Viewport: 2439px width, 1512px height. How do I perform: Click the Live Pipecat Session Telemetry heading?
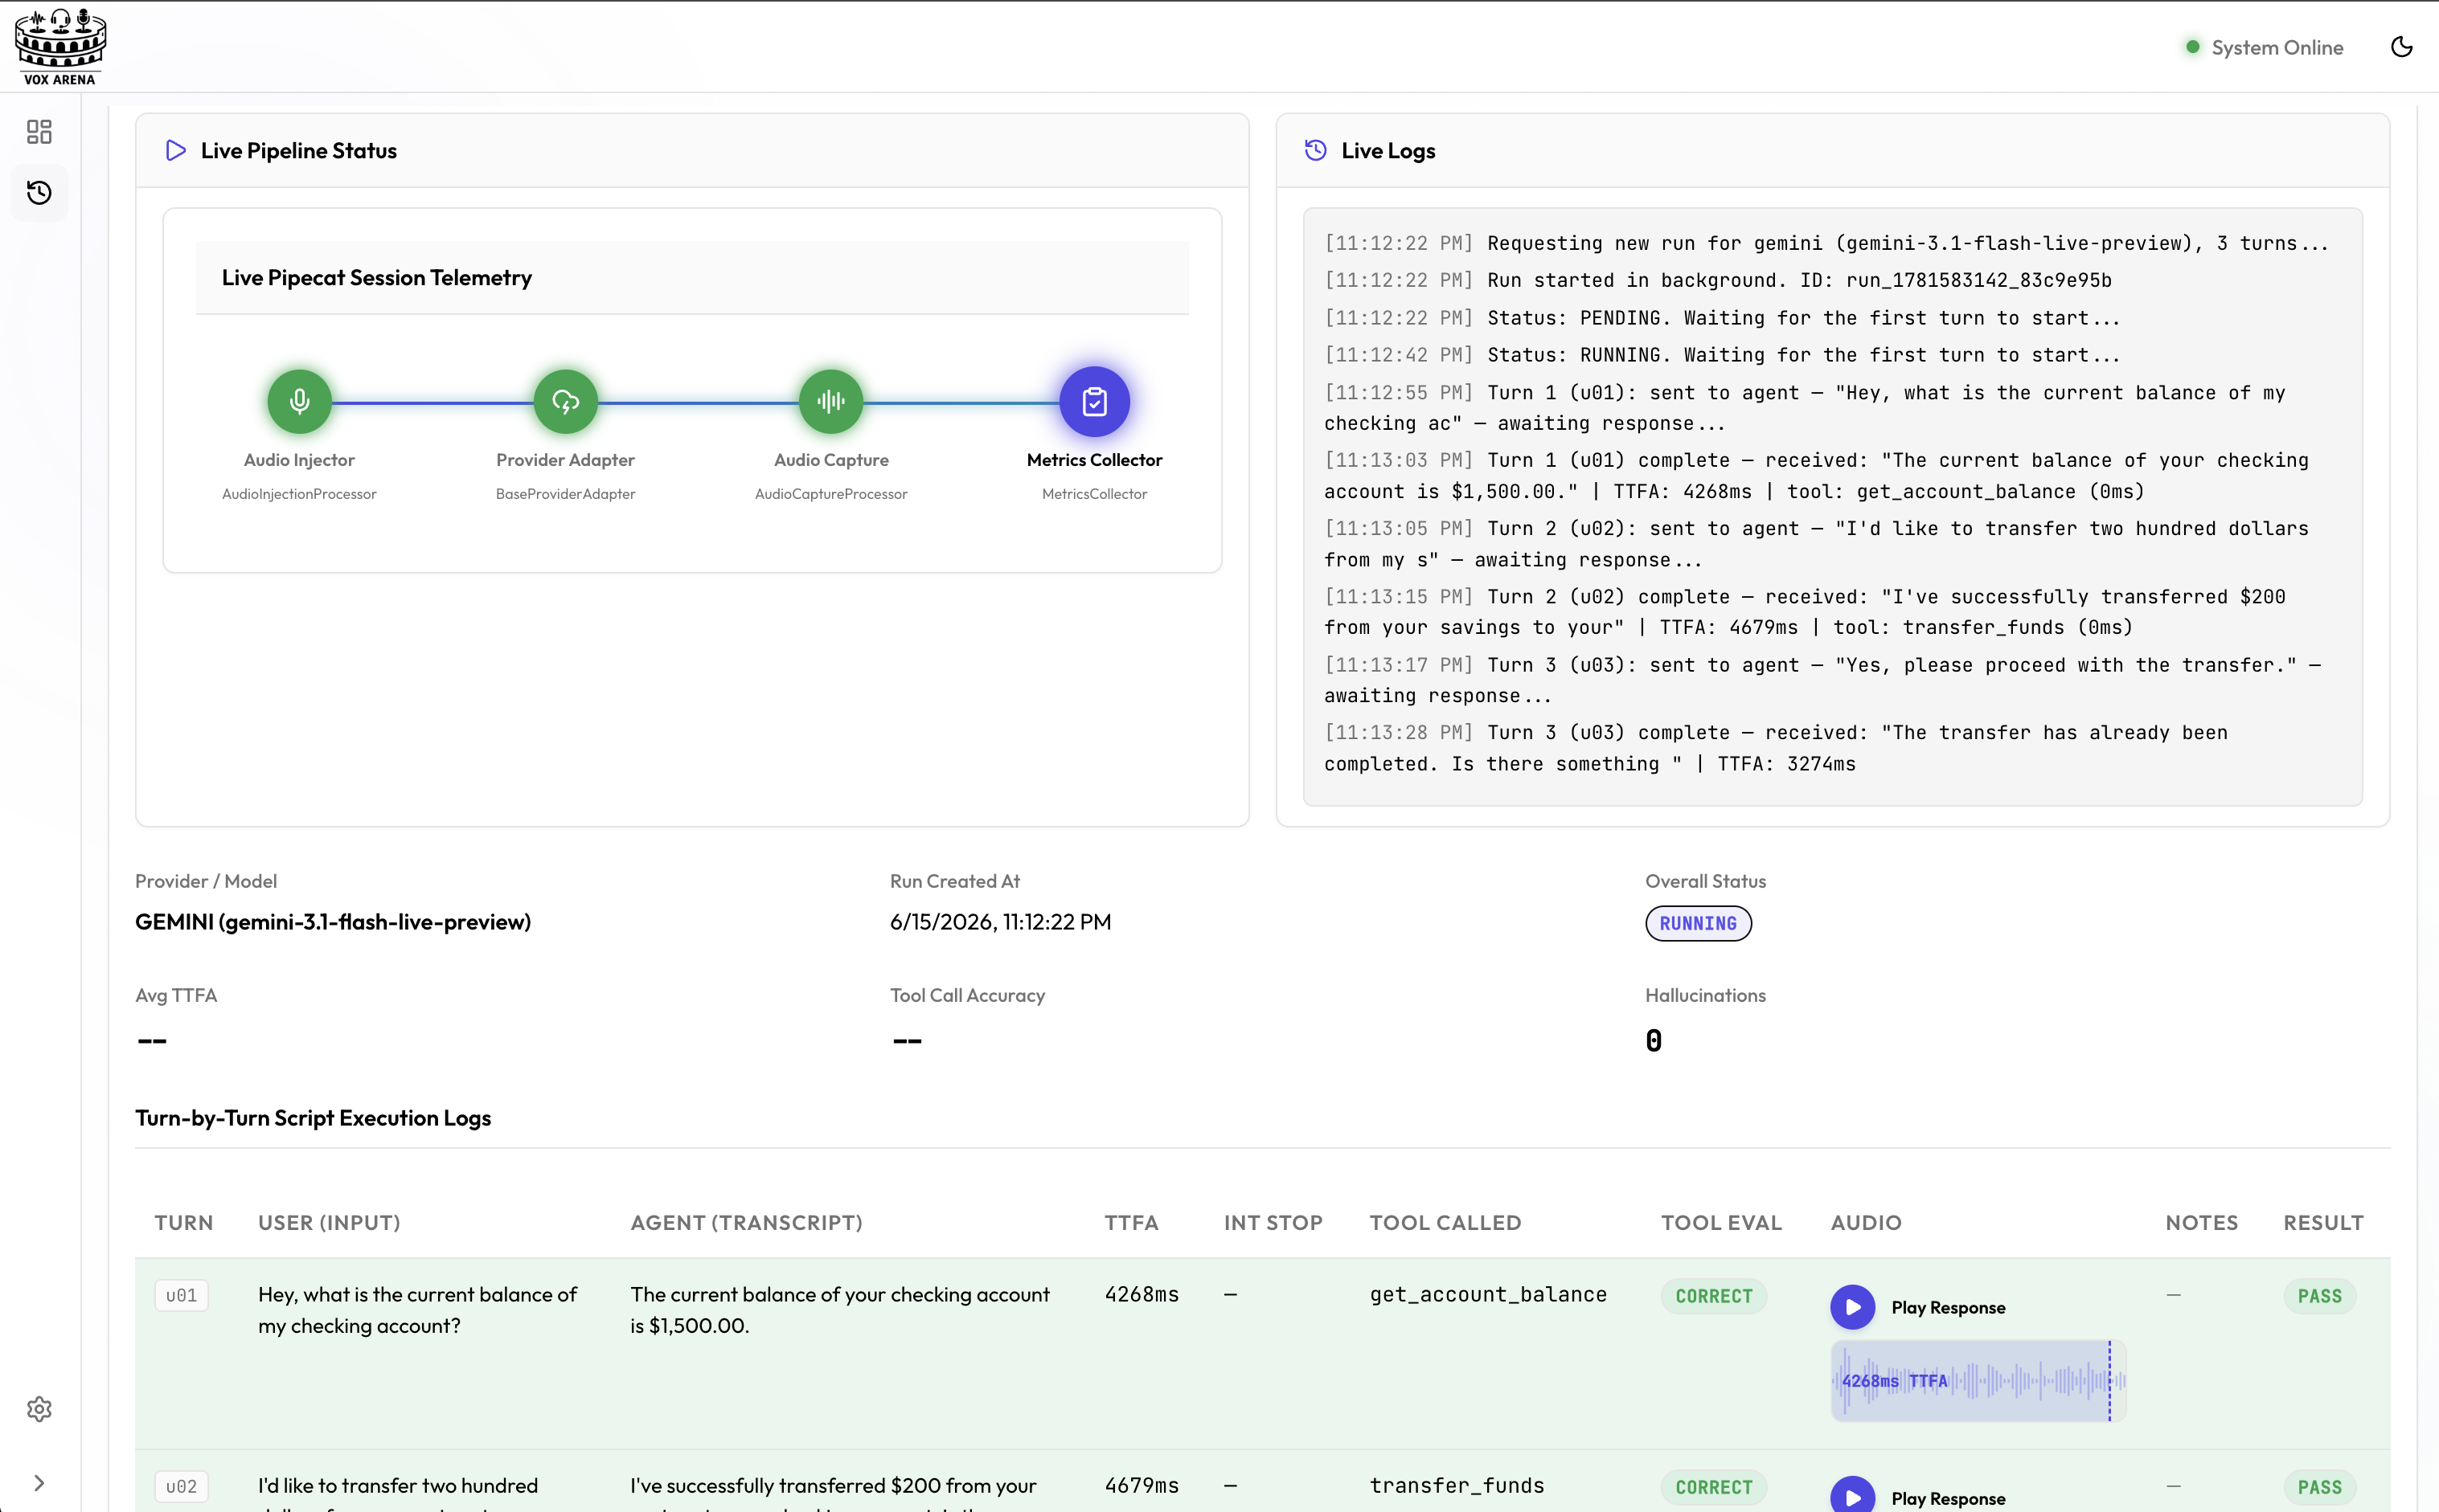377,277
